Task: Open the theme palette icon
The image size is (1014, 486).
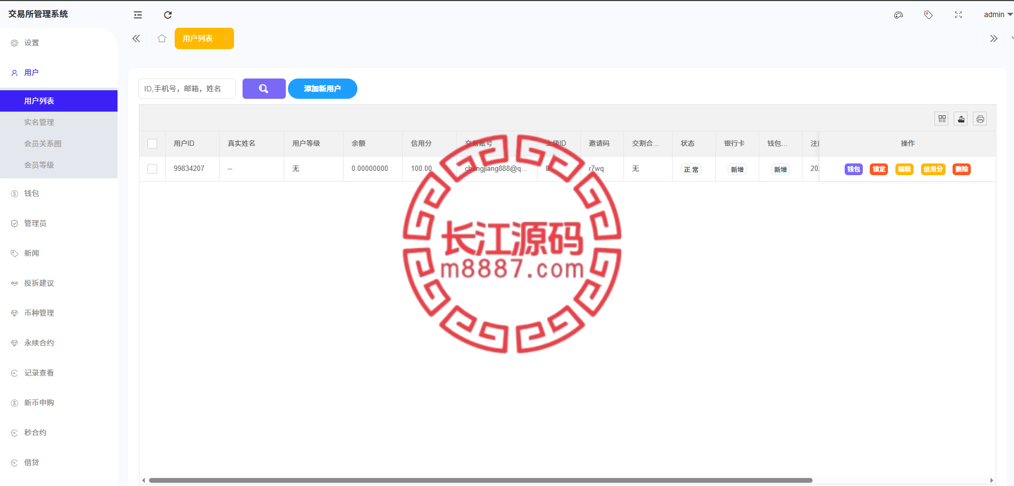Action: click(899, 15)
